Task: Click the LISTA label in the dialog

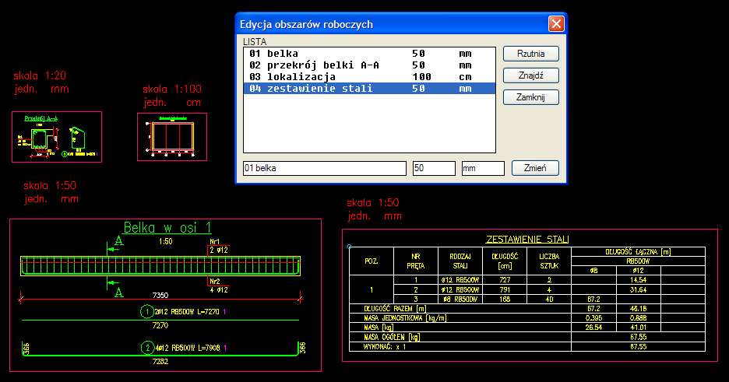Action: click(x=255, y=42)
